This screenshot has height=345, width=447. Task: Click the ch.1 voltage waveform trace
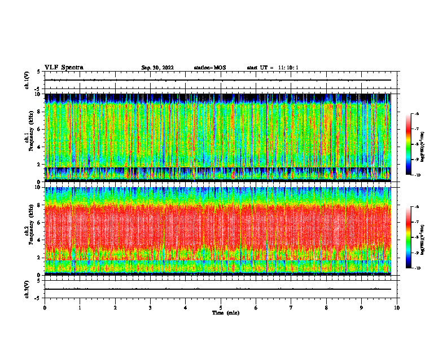click(218, 80)
